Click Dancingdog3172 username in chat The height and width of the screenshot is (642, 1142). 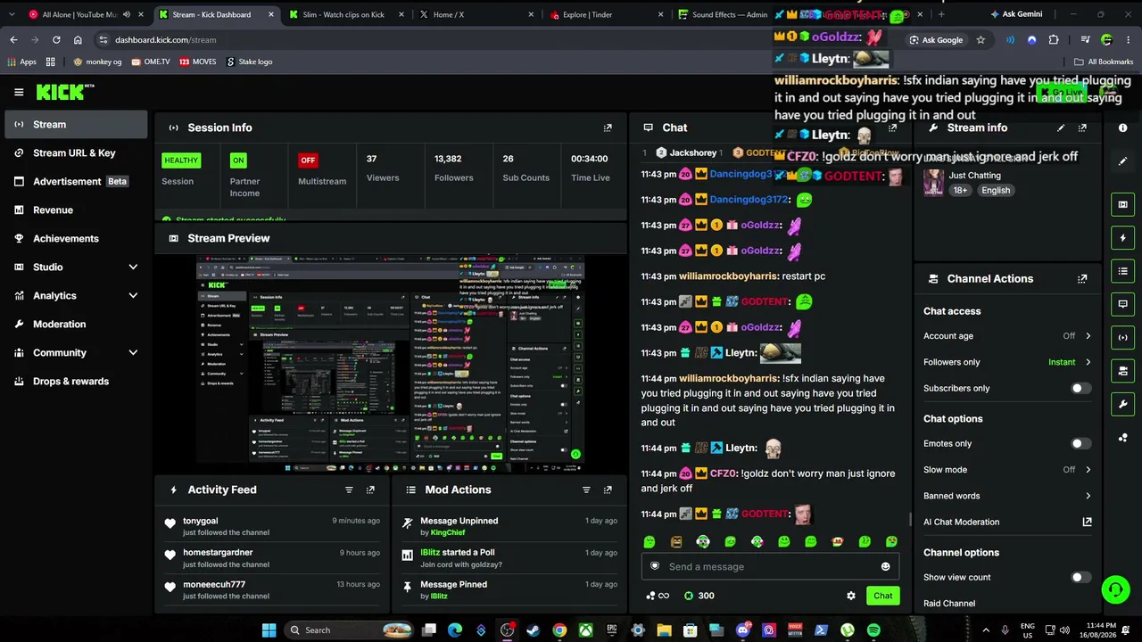pyautogui.click(x=749, y=200)
